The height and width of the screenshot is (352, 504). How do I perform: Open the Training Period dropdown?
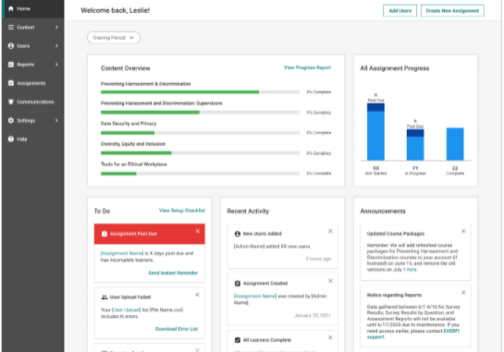(x=114, y=38)
